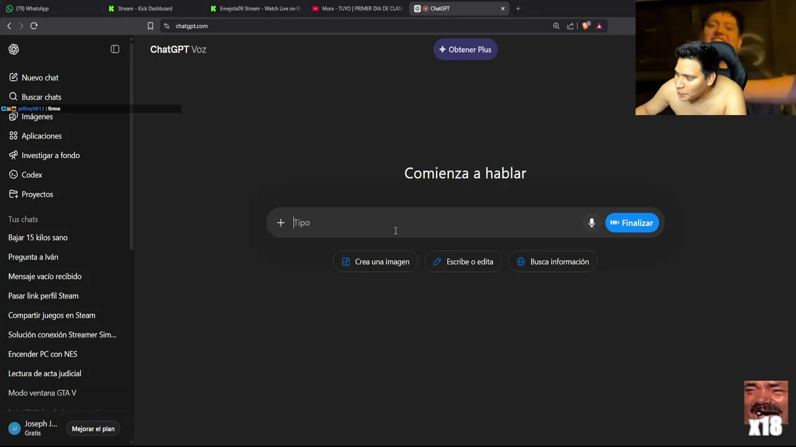Viewport: 796px width, 447px height.
Task: Click the microphone icon in prompt box
Action: pos(591,223)
